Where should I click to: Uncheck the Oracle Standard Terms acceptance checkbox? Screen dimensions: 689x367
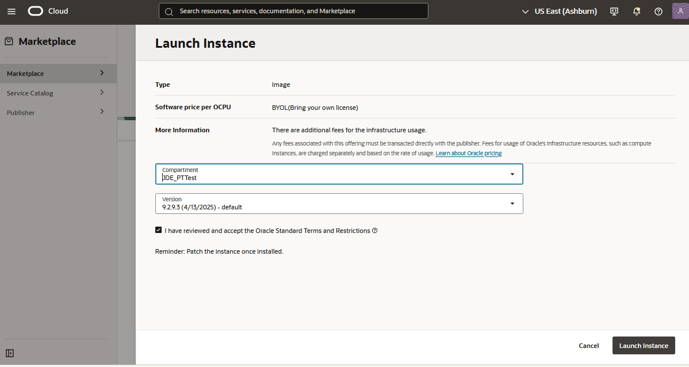coord(159,230)
